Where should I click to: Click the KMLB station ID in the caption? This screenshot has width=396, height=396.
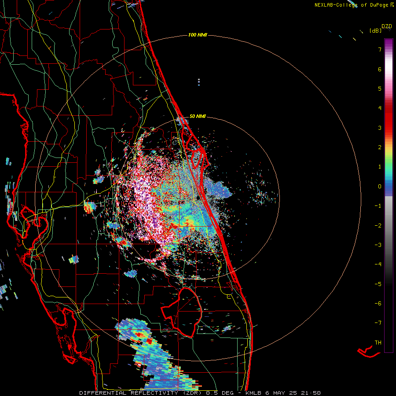[x=254, y=393]
